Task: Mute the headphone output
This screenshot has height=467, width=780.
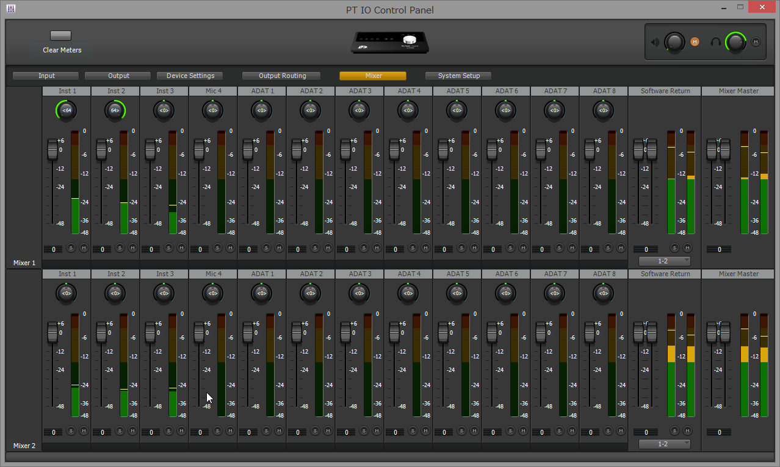Action: coord(756,42)
